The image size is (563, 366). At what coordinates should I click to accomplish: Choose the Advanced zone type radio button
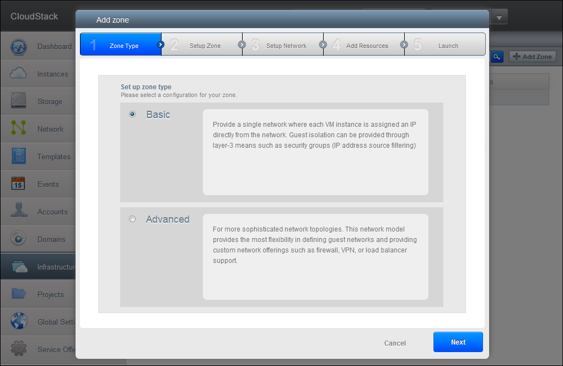(x=132, y=219)
